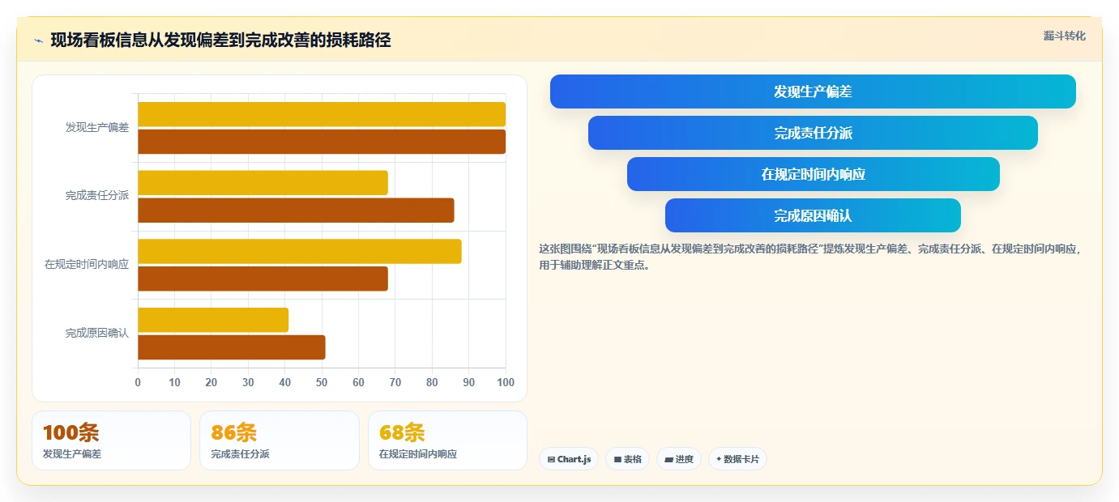Click 发现生产偏差 caption under 100条
This screenshot has width=1119, height=502.
click(x=72, y=454)
